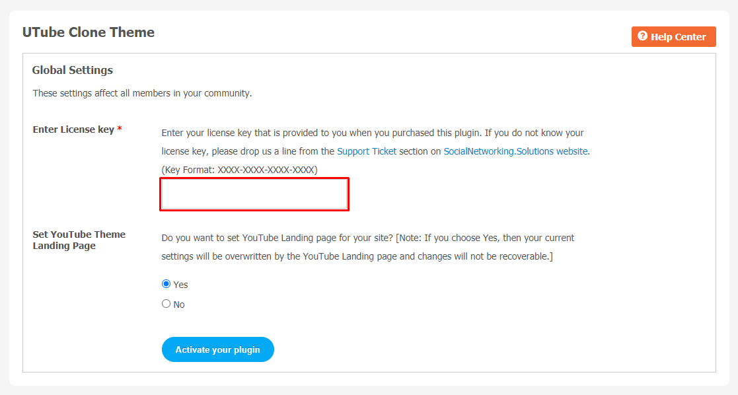
Task: Select the Yes radio button
Action: pos(166,284)
